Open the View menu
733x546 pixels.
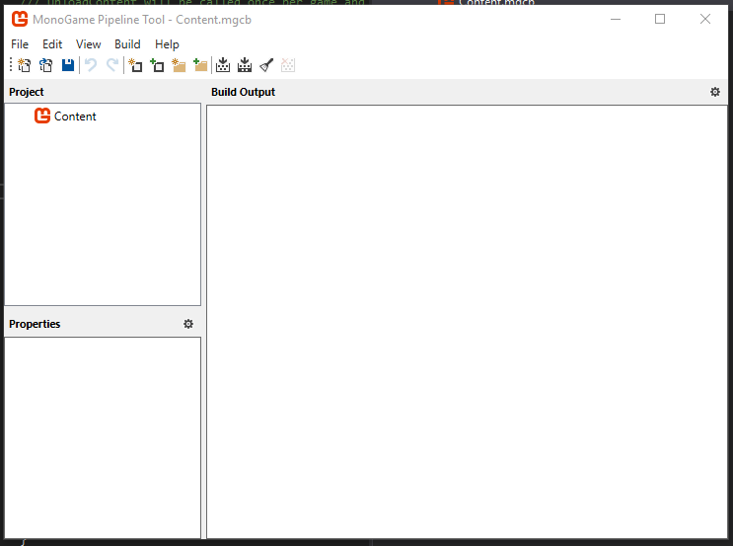click(89, 44)
